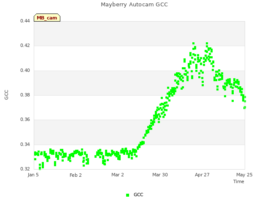Click the Mar 30 x-axis label
The image size is (270, 203).
tap(160, 175)
